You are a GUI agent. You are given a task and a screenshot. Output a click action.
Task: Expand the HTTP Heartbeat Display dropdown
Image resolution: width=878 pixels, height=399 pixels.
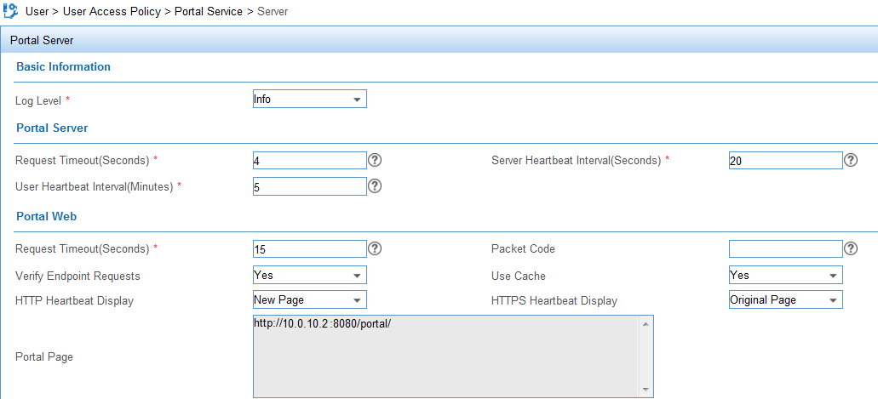pyautogui.click(x=310, y=299)
